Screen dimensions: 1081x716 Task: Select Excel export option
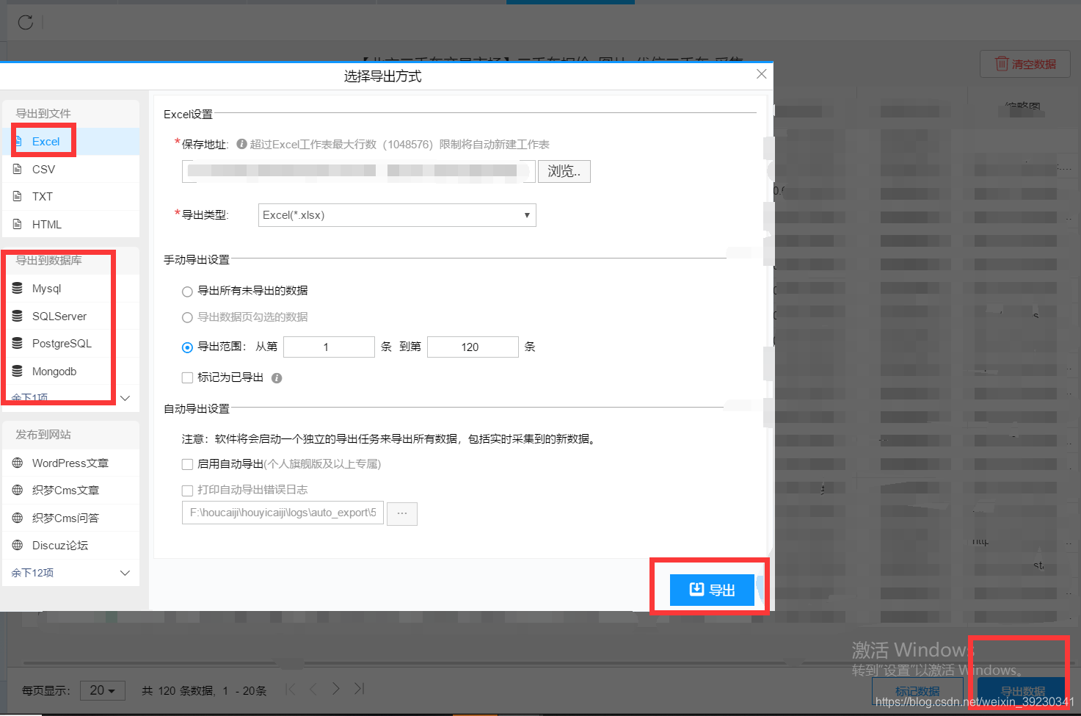coord(70,142)
